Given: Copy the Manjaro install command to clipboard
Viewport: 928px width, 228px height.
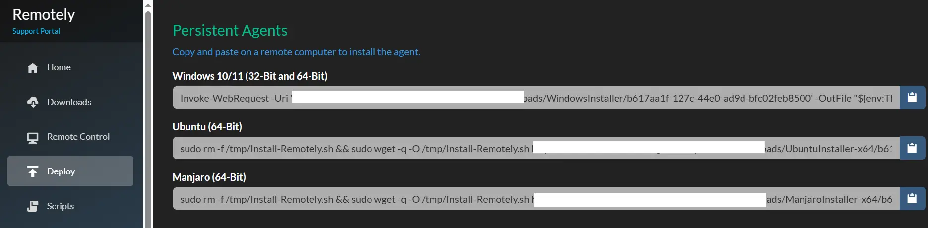Looking at the screenshot, I should 912,199.
